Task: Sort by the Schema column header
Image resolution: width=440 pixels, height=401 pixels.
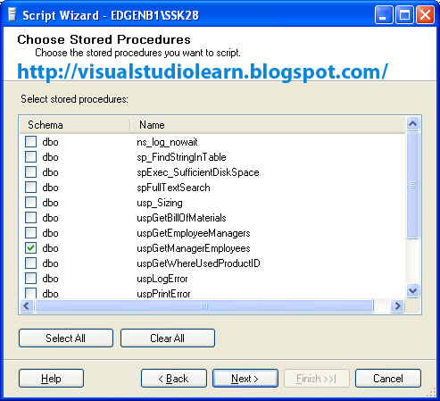Action: point(75,125)
